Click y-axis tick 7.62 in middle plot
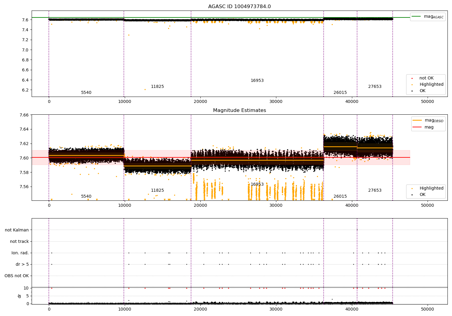452x316 pixels. point(24,144)
